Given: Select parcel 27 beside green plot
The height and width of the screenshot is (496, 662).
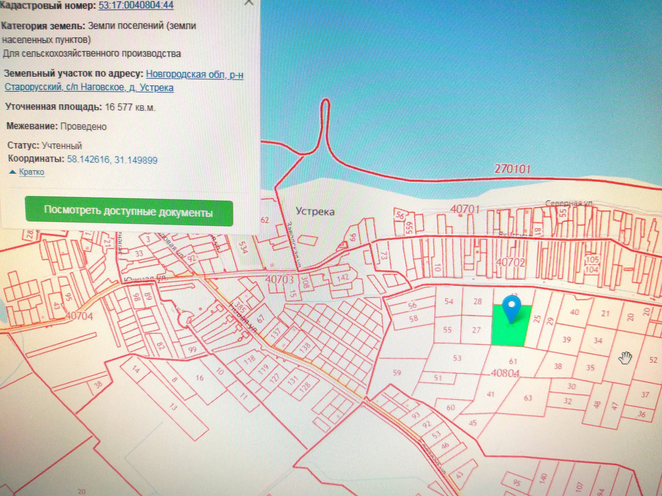Looking at the screenshot, I should (476, 330).
